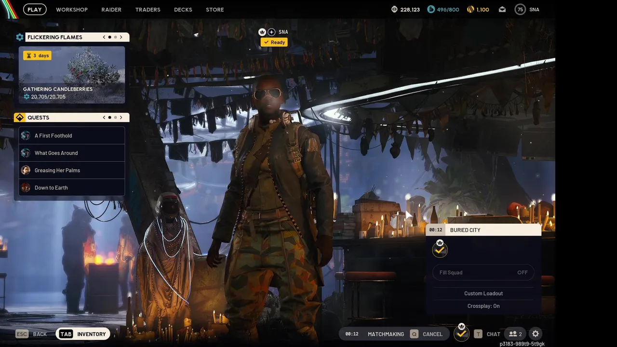Toggle Crossplay: On setting
Screen dimensions: 617x347
click(483, 306)
